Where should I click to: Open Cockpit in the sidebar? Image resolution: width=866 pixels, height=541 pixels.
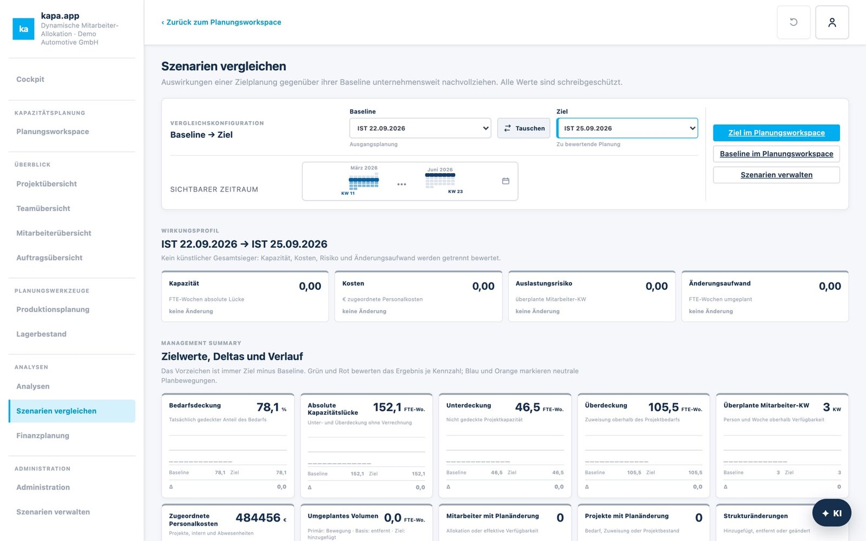(72, 79)
